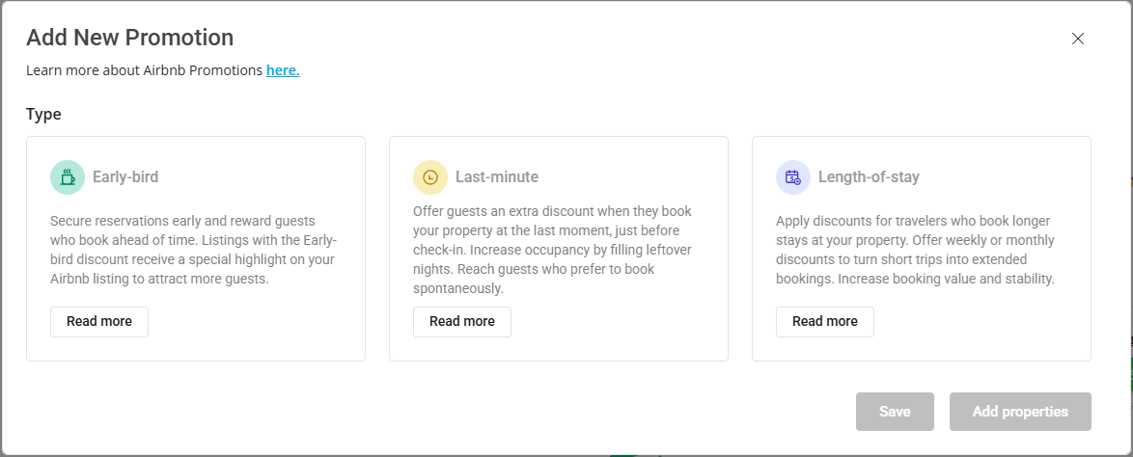Select the Early-bird title text
Screen dimensions: 1133x457
[x=125, y=177]
